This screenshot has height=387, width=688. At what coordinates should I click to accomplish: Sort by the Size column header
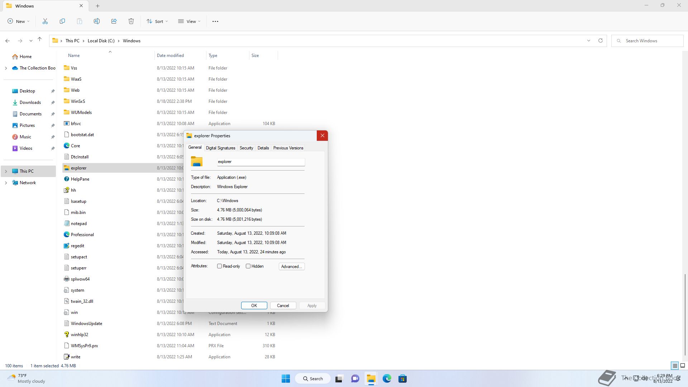coord(263,56)
